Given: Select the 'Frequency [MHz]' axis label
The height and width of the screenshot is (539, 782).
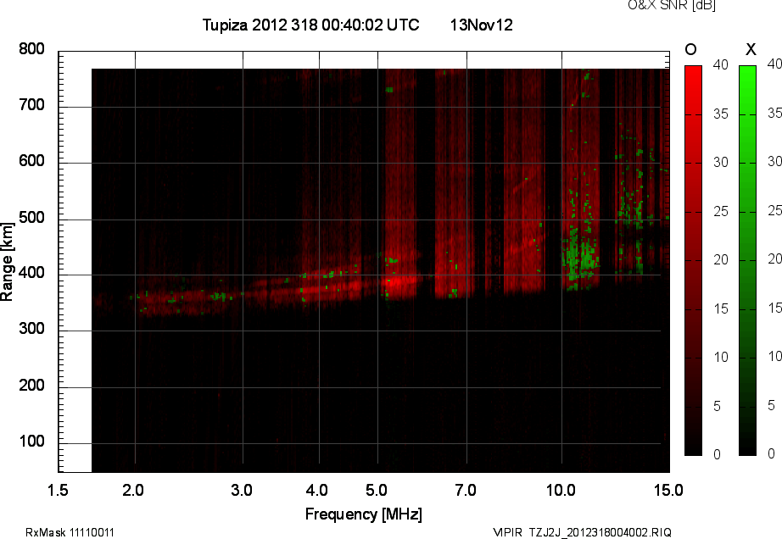Looking at the screenshot, I should click(x=363, y=514).
